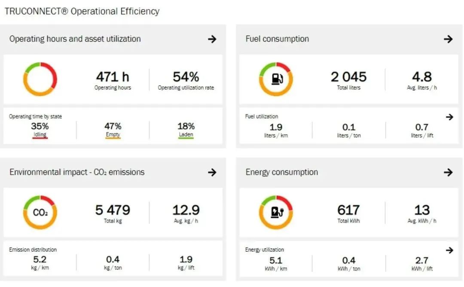Click the electric charging station donut icon
This screenshot has height=287, width=464.
click(276, 213)
